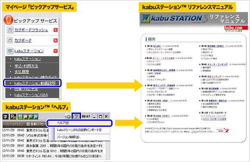Click the green lightning chart toolbar icon
Screen dimensions: 250x162
tap(31, 117)
